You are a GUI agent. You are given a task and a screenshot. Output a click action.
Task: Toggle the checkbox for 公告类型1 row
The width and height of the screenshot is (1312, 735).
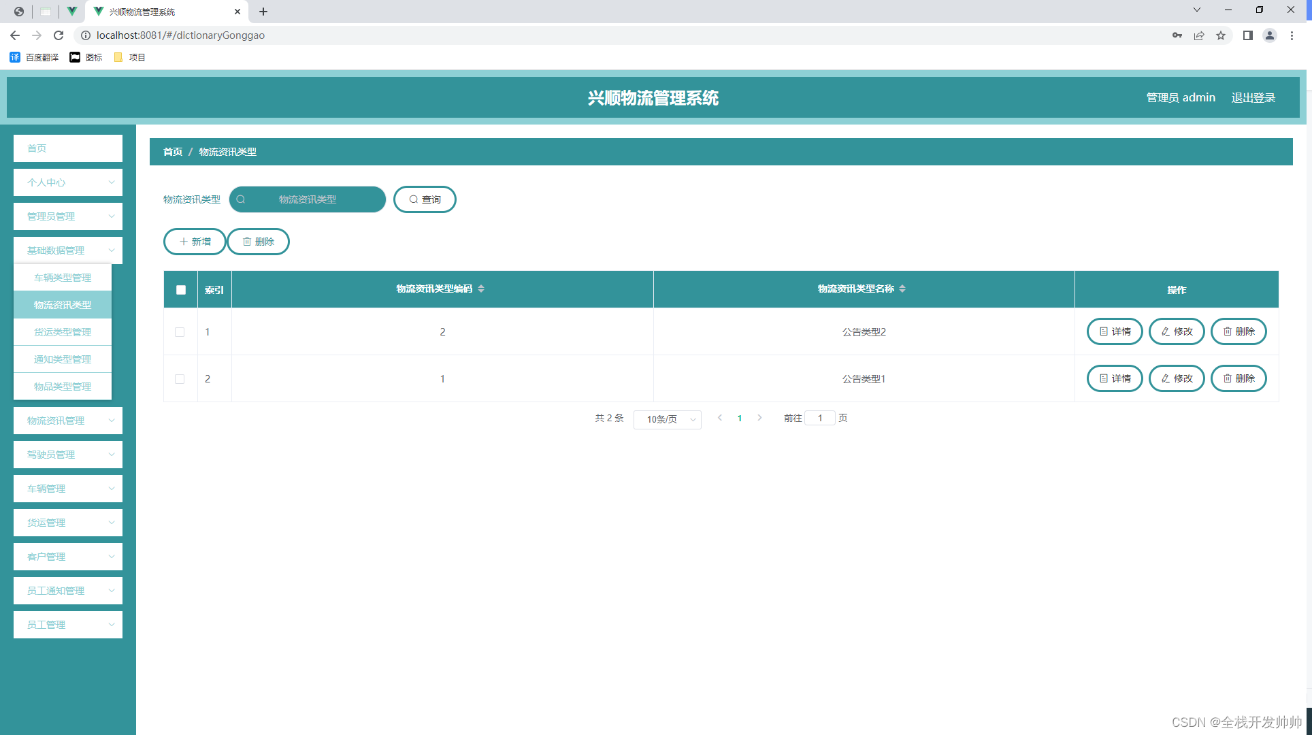tap(180, 378)
